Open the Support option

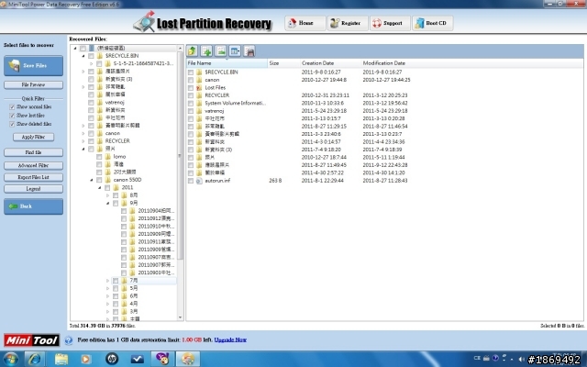(390, 23)
